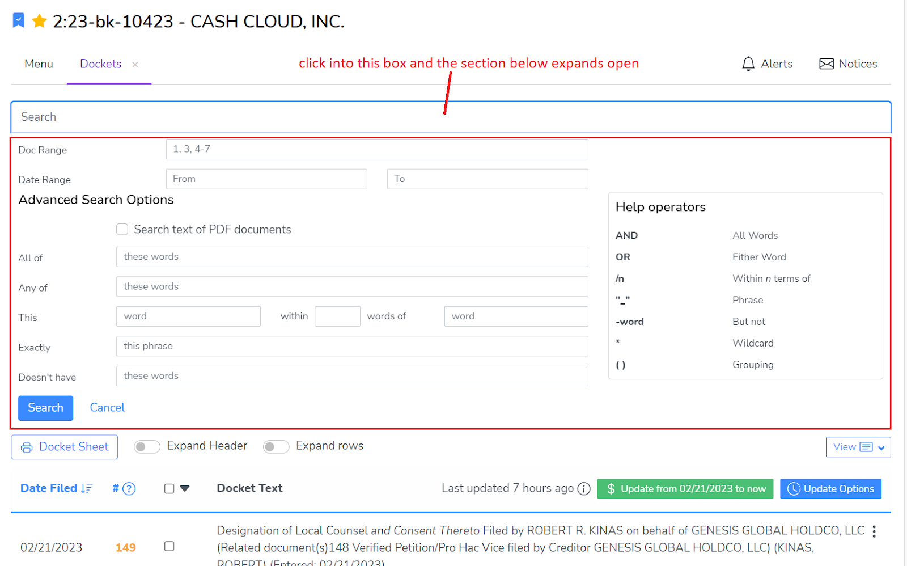Click the All of these words field
Viewport: 907px width, 566px height.
(352, 257)
